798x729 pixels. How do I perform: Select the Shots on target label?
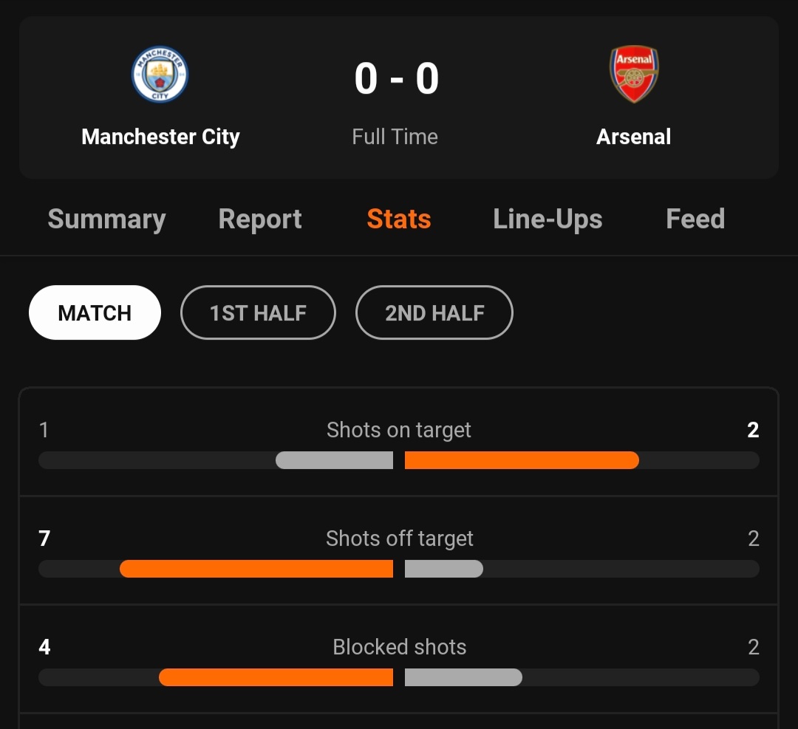[399, 431]
